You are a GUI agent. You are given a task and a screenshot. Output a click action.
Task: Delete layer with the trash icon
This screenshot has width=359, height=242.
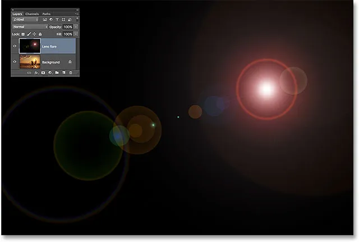[71, 73]
